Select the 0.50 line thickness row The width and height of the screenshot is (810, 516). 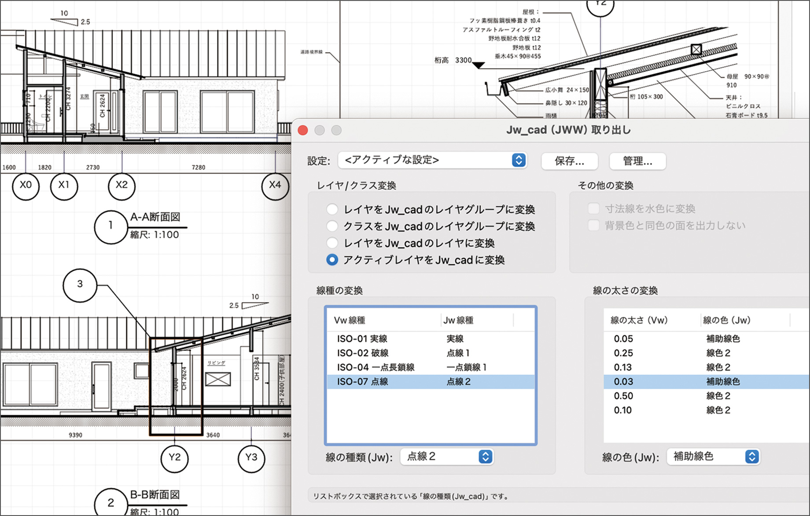pos(707,396)
